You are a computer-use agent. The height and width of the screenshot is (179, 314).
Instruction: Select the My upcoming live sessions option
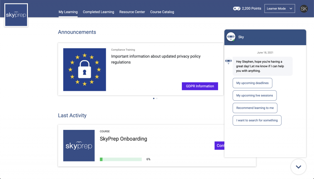[x=255, y=95]
